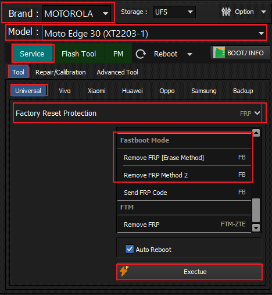The height and width of the screenshot is (295, 272).
Task: Select Remove FRP [Erase Method] option
Action: (184, 158)
